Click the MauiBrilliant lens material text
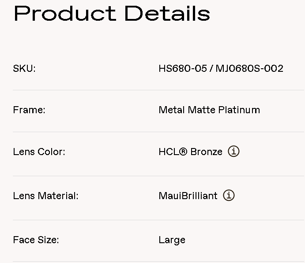This screenshot has height=263, width=305. tap(188, 196)
